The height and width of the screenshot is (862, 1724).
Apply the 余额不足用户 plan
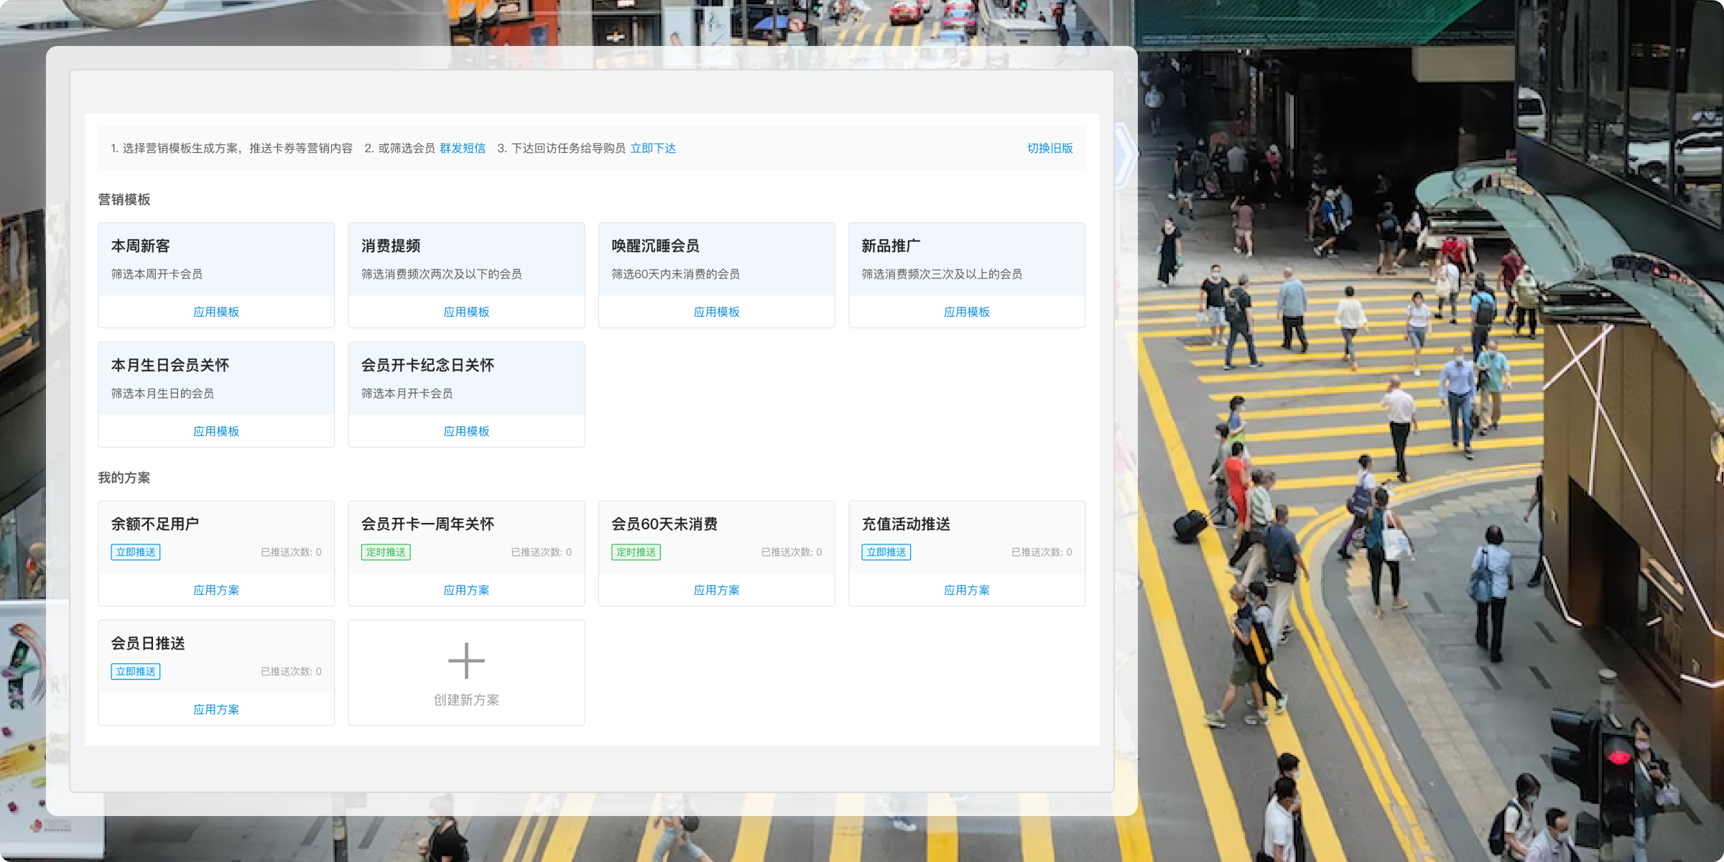[x=216, y=590]
